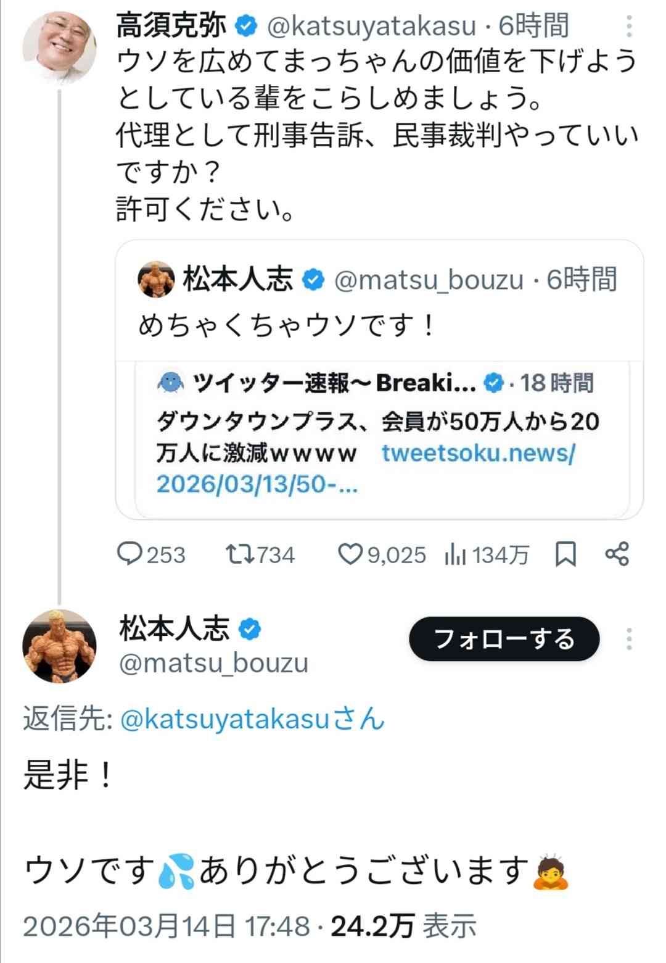Image resolution: width=666 pixels, height=963 pixels.
Task: Click the reply icon with 253 replies
Action: [130, 554]
